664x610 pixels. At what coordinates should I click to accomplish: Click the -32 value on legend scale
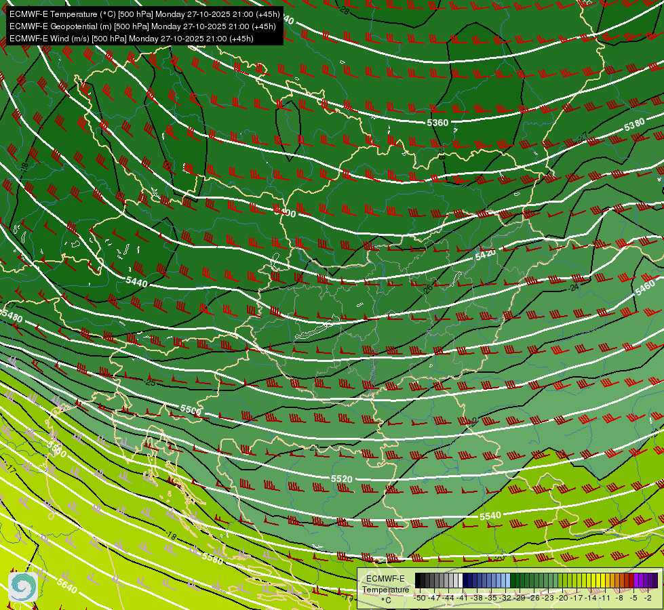(x=506, y=598)
